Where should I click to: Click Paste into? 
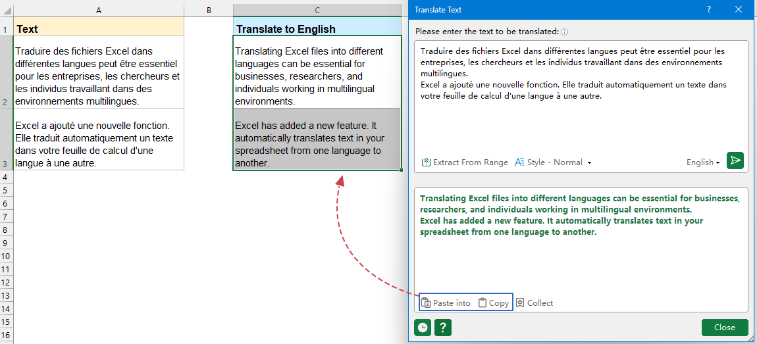tap(446, 303)
